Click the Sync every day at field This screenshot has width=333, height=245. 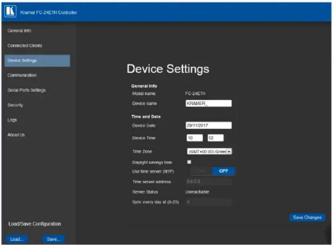[x=209, y=202]
